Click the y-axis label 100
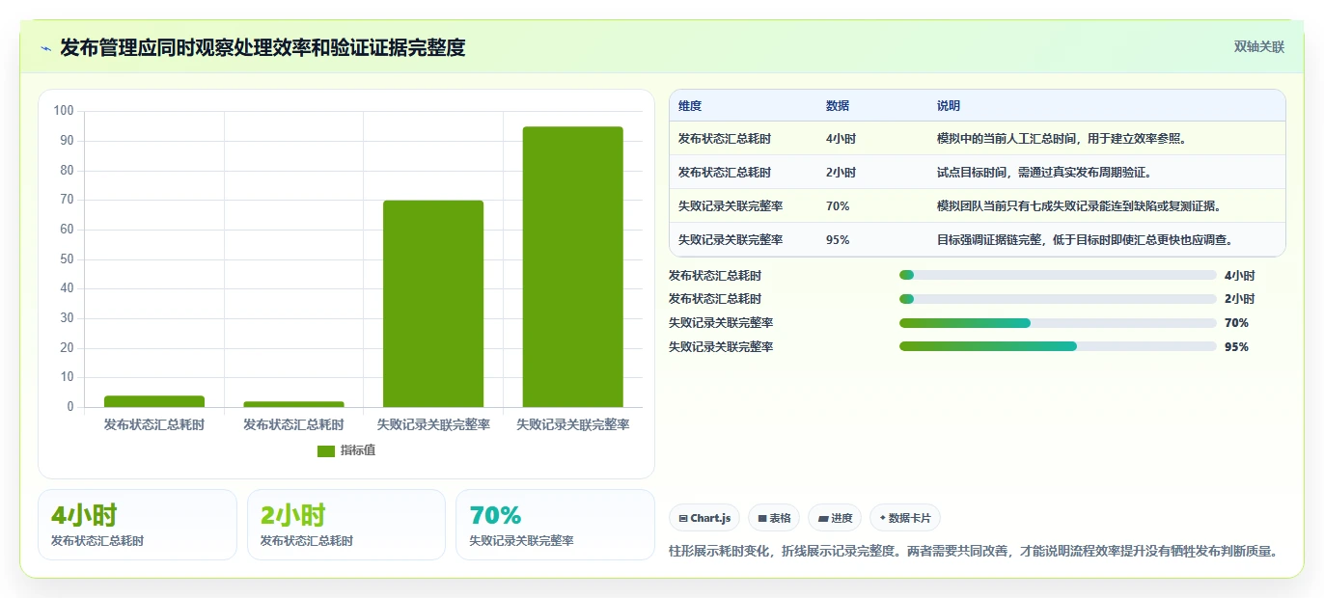1324x598 pixels. (x=64, y=111)
